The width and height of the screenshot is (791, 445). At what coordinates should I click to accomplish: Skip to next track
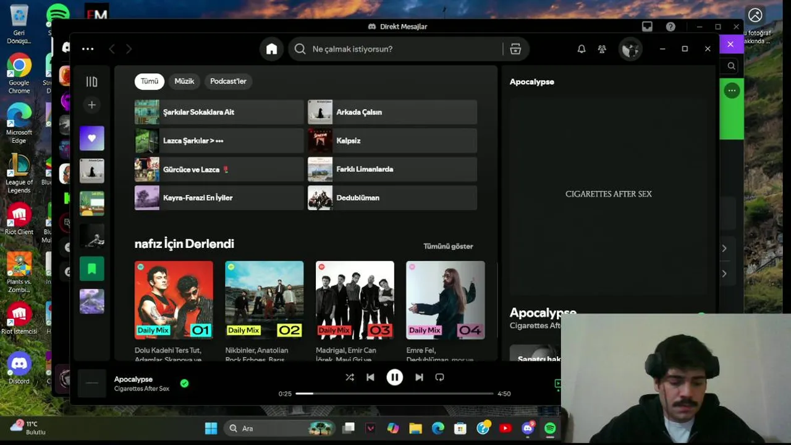coord(419,377)
